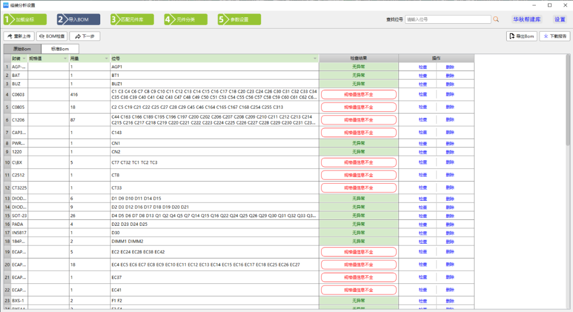Click 规格值信息不全 warning in the C1206 row

pos(359,120)
